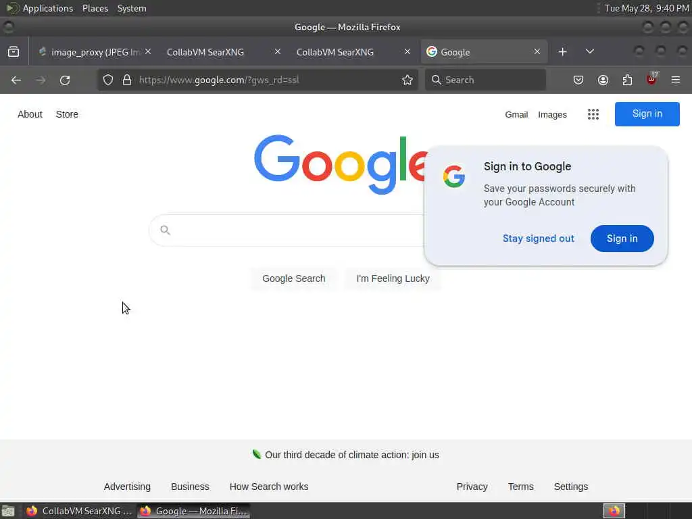This screenshot has height=519, width=692.
Task: Close the image_proxy tab
Action: click(x=148, y=51)
